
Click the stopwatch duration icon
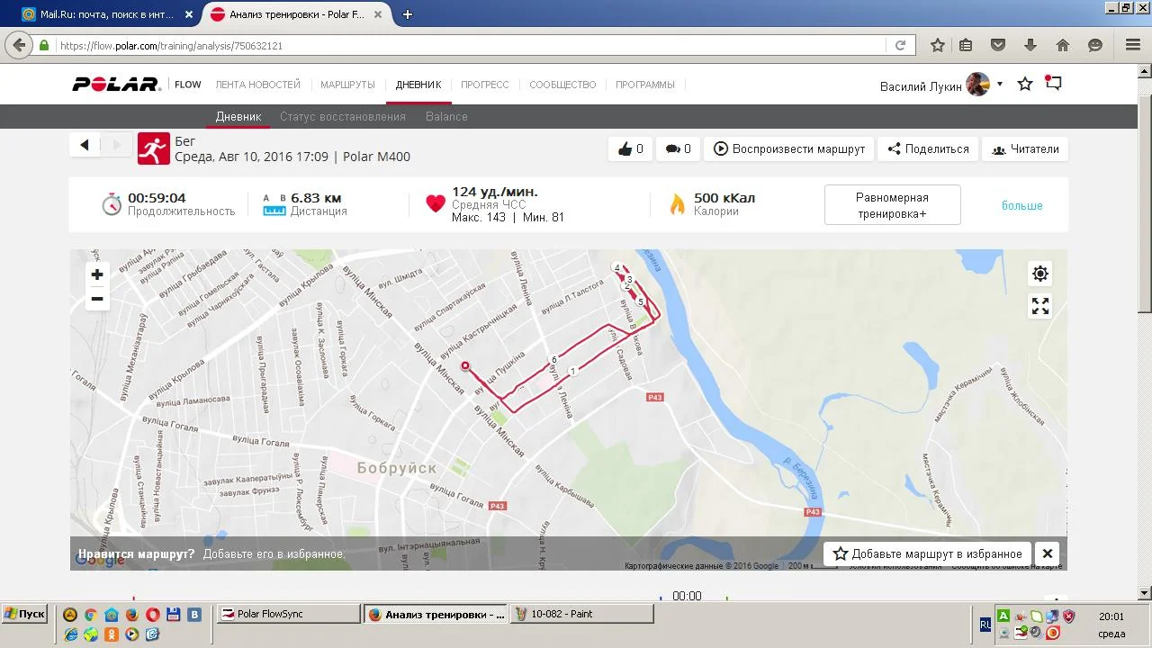(111, 204)
